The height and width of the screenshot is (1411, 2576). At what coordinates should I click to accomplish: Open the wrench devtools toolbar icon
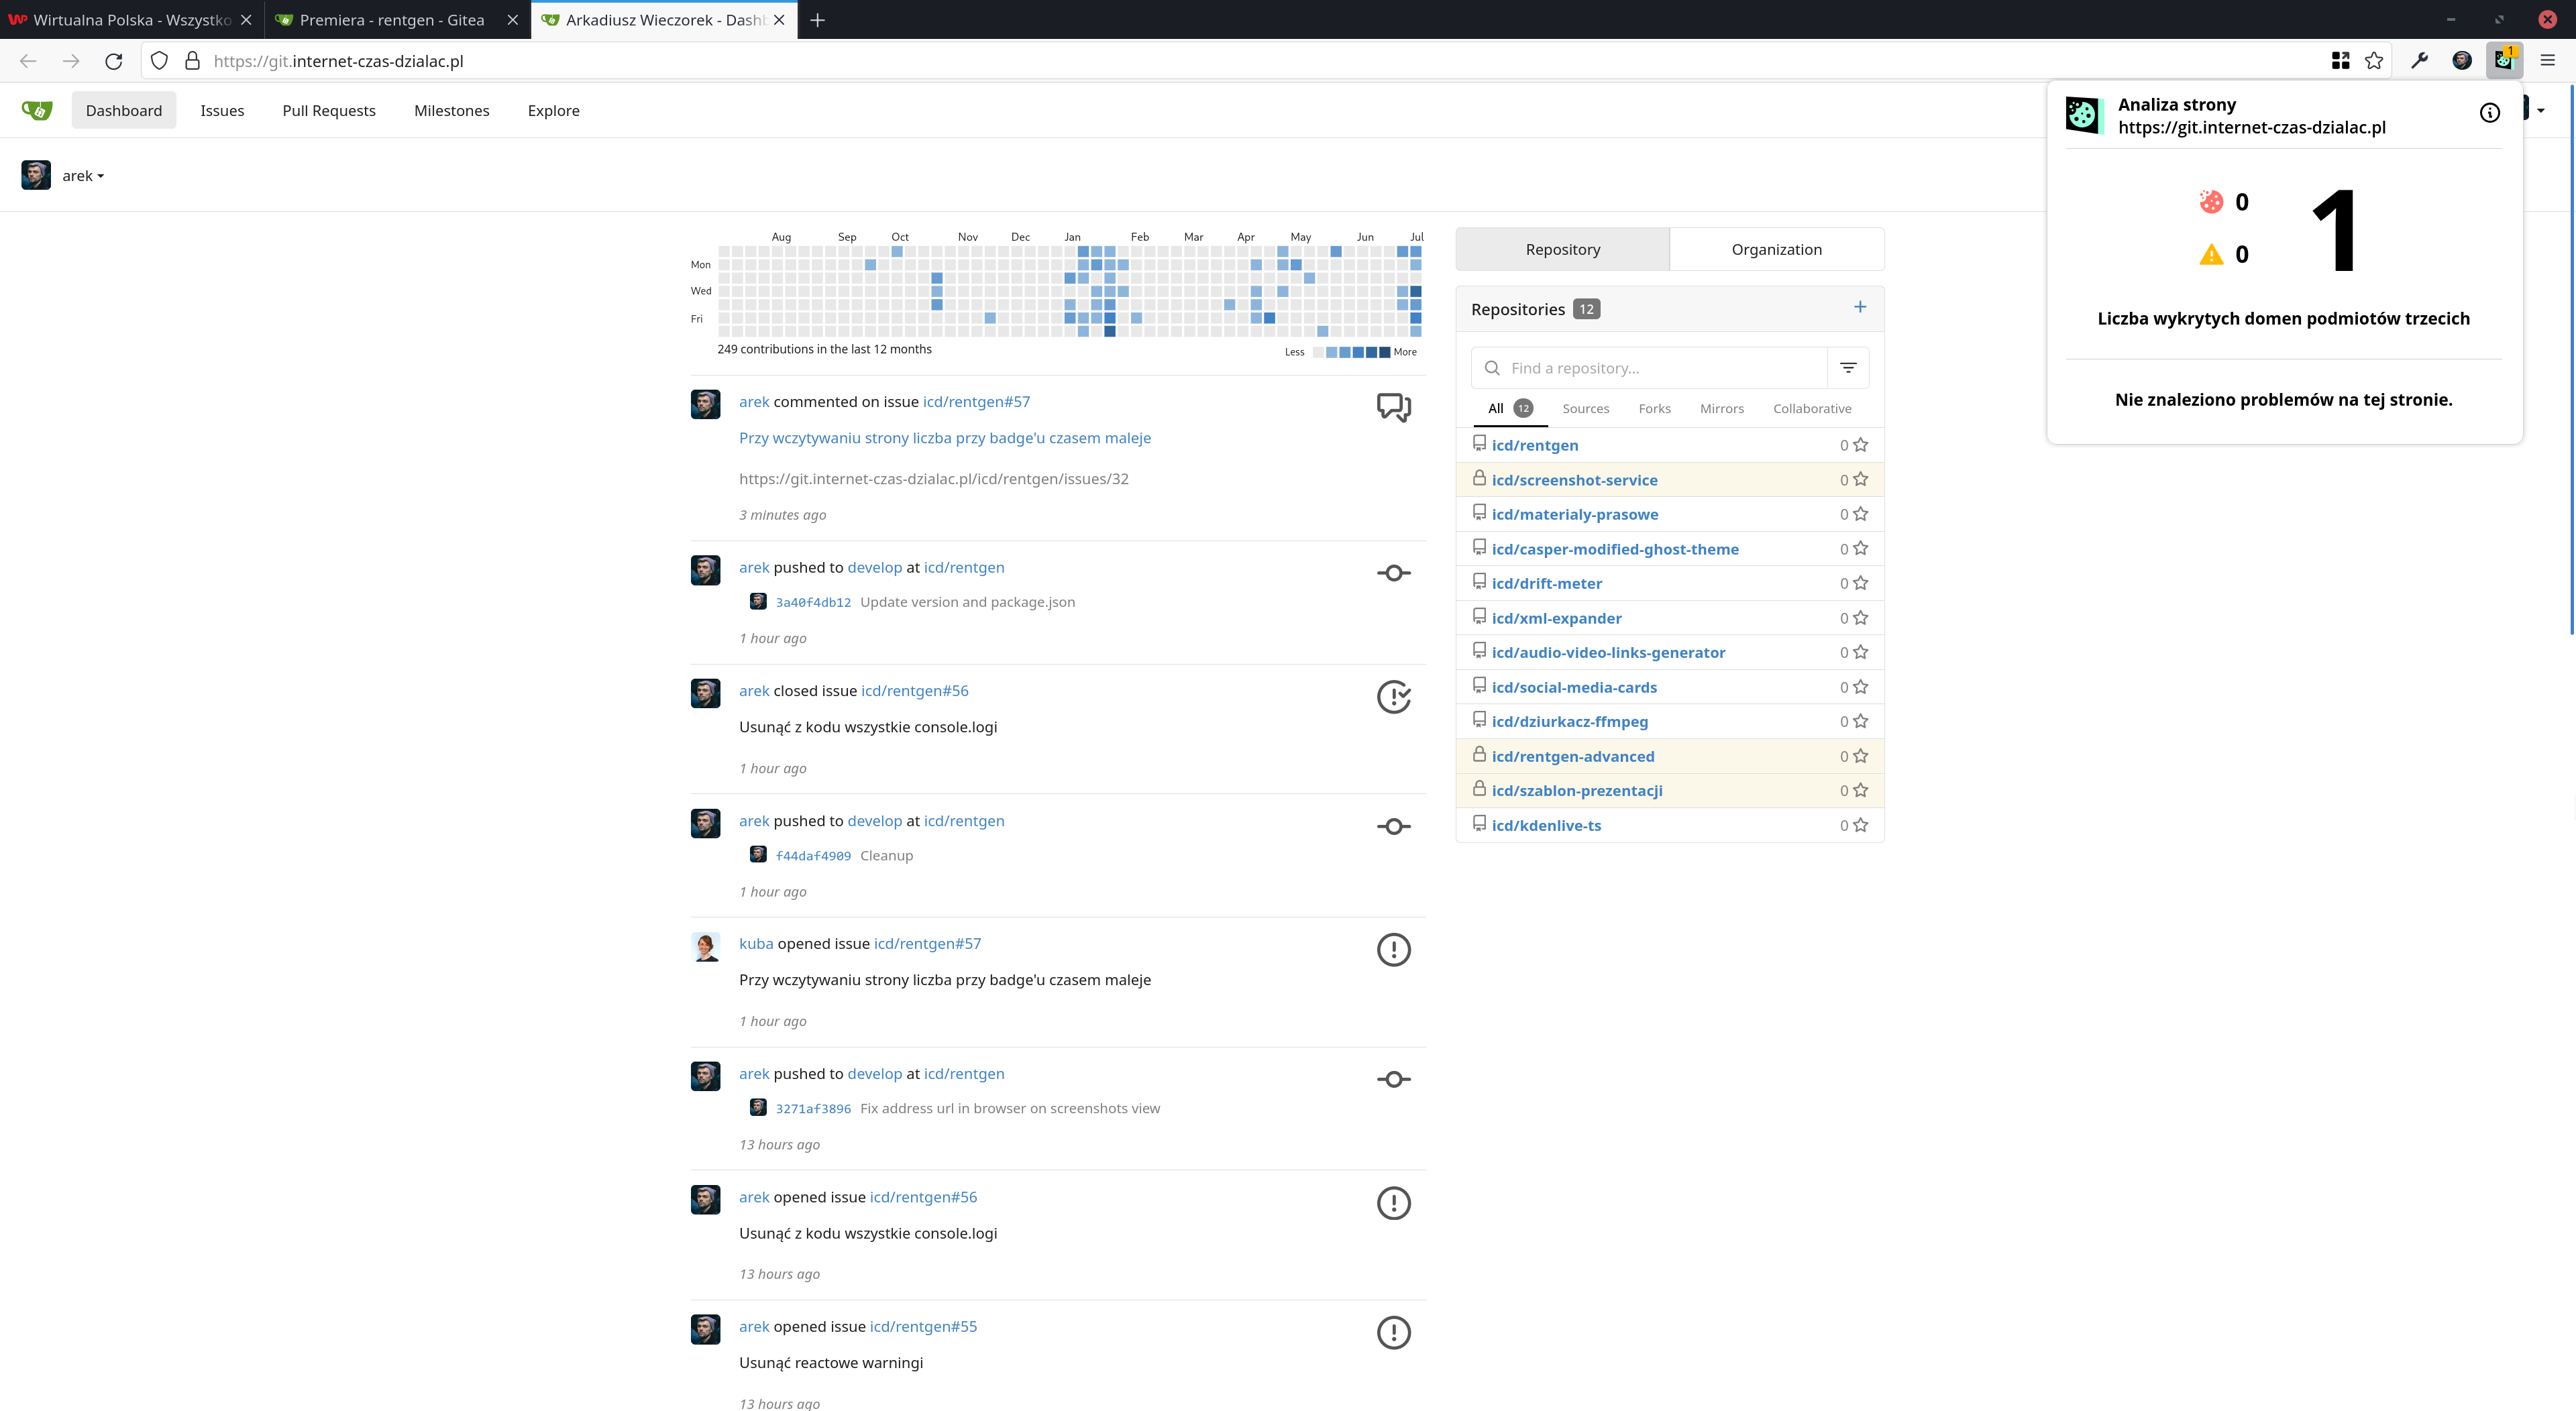[2419, 61]
